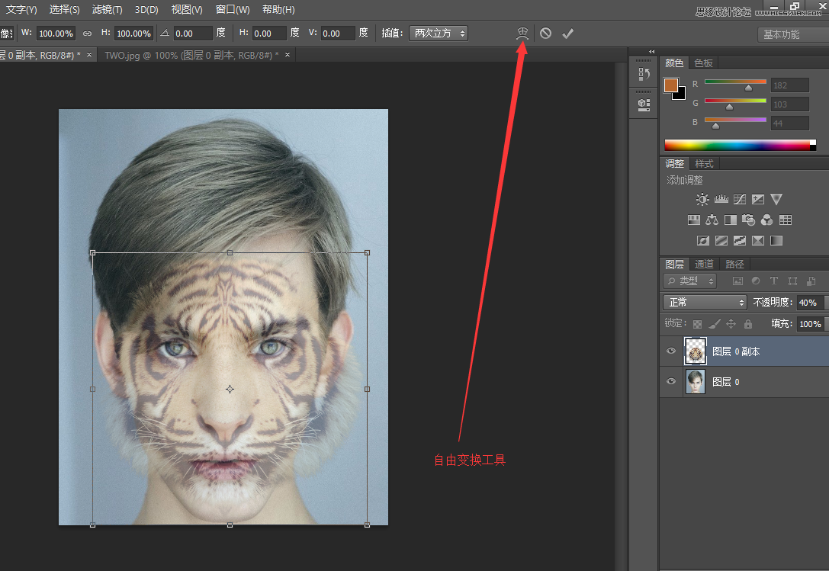Add a Hue/Saturation adjustment layer
Image resolution: width=829 pixels, height=571 pixels.
[694, 220]
